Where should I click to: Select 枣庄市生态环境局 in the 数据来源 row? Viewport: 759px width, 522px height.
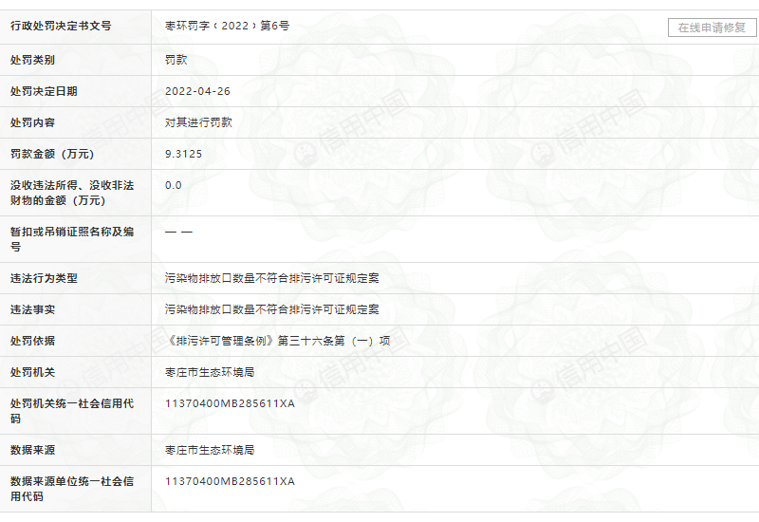(x=210, y=450)
